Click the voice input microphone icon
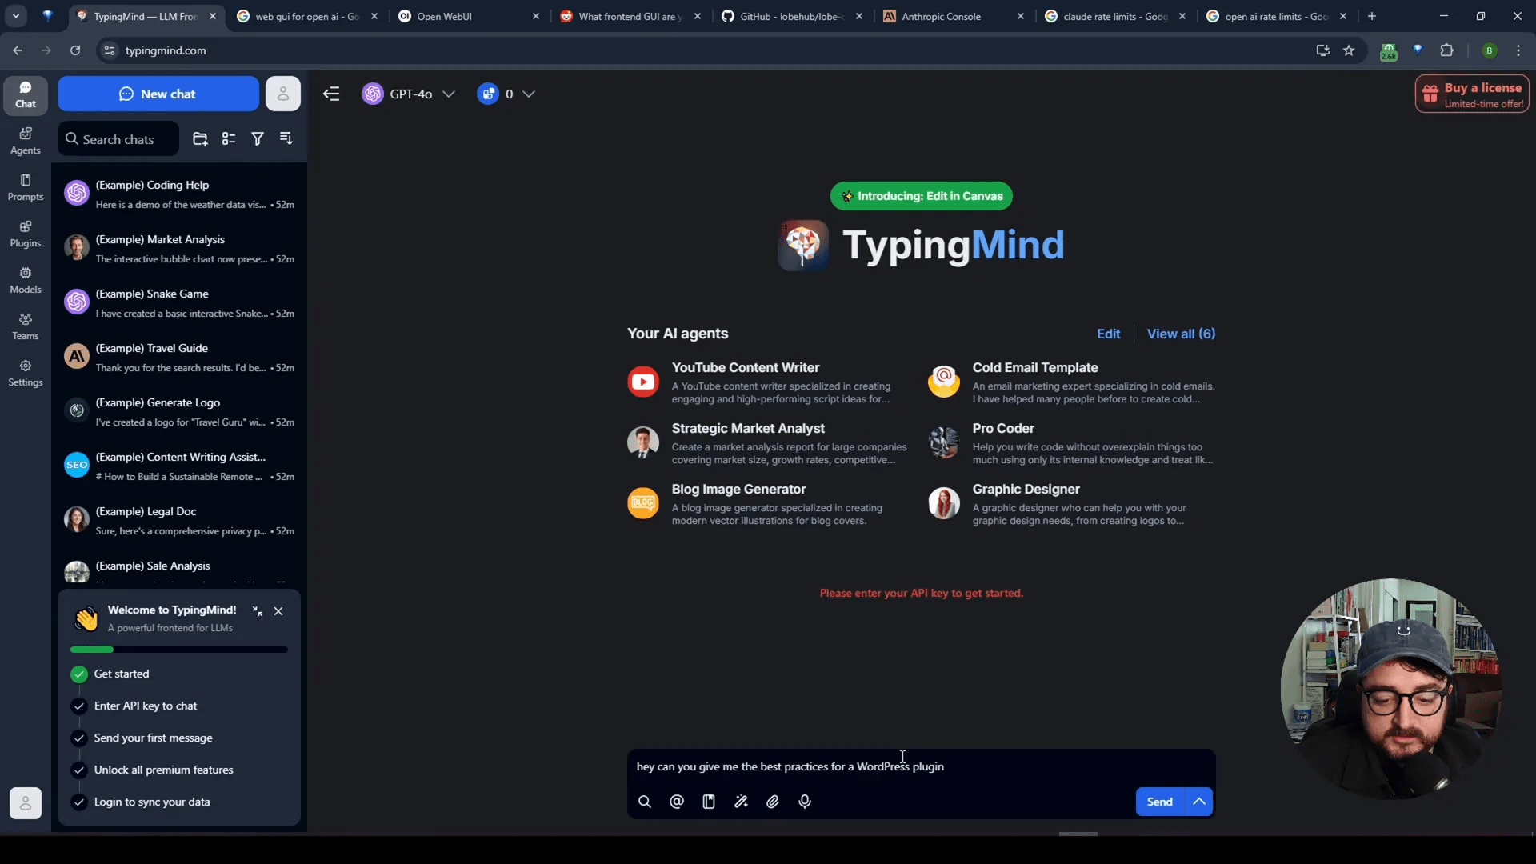 point(804,801)
